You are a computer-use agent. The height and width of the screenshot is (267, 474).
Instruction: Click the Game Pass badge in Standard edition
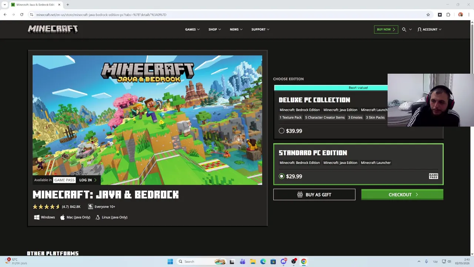coord(433,176)
